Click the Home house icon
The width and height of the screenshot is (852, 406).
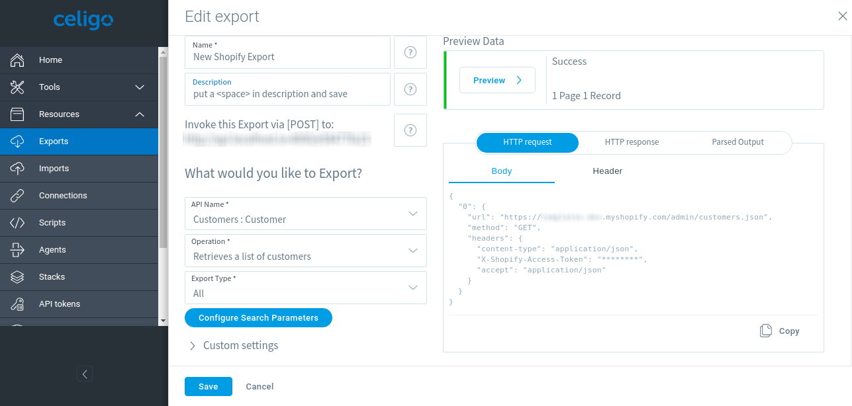(18, 60)
